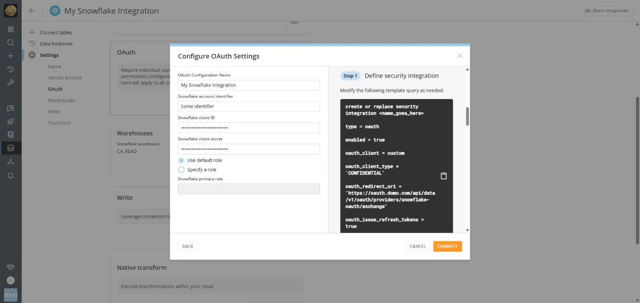Click the Snowflake client ID field
640x303 pixels.
[x=249, y=128]
